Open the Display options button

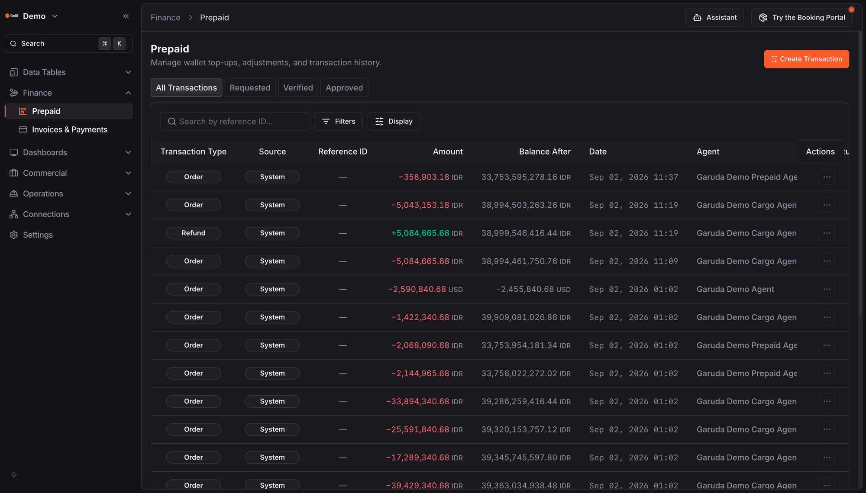tap(393, 121)
